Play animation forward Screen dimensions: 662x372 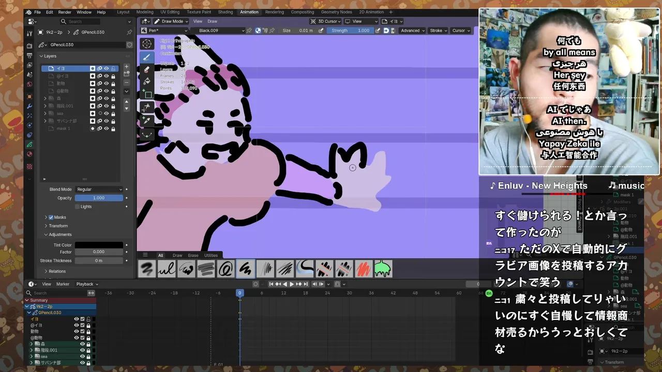(x=292, y=284)
